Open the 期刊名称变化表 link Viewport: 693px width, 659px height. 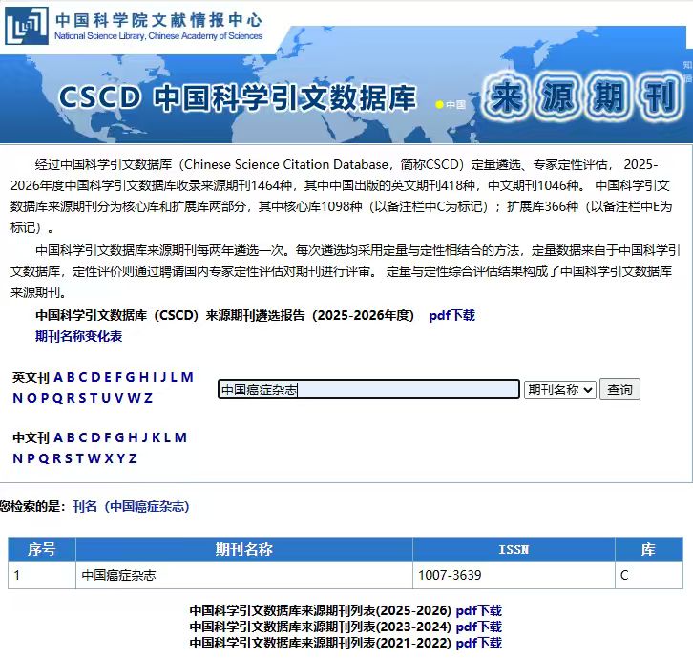coord(78,336)
